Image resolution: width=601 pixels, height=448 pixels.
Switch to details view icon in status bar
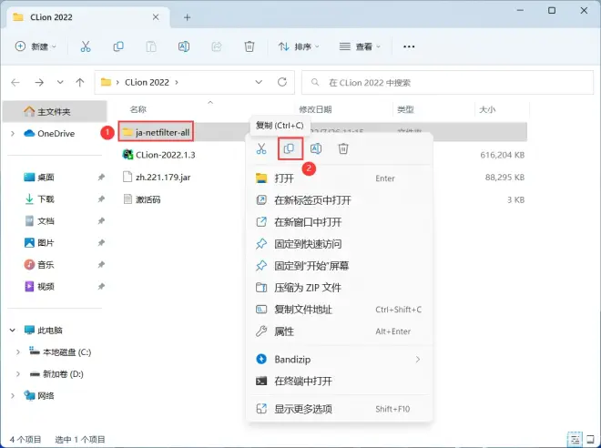click(575, 439)
